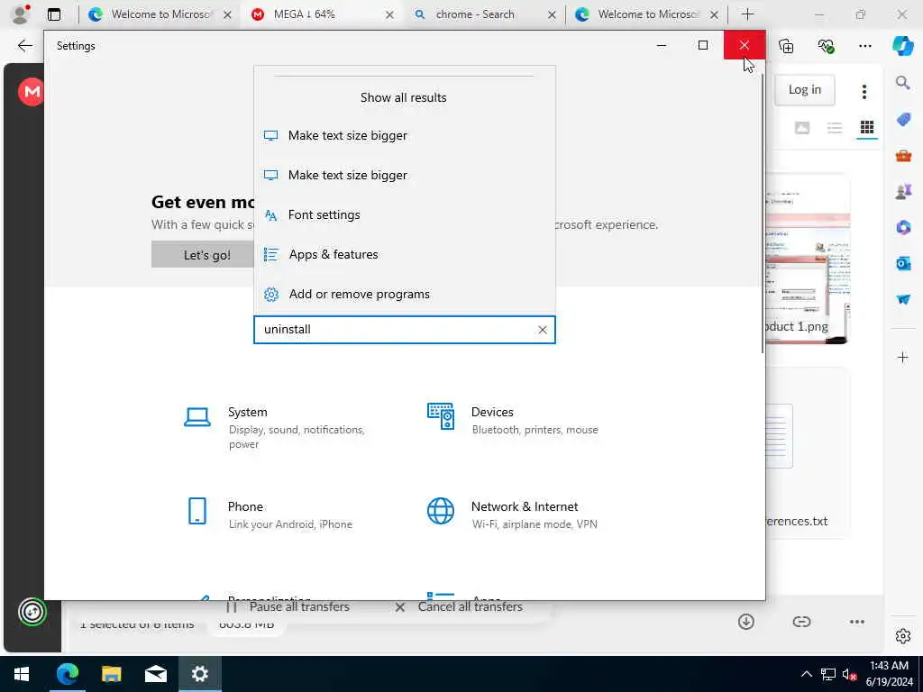923x692 pixels.
Task: Click Edge sidebar search icon
Action: coord(903,83)
